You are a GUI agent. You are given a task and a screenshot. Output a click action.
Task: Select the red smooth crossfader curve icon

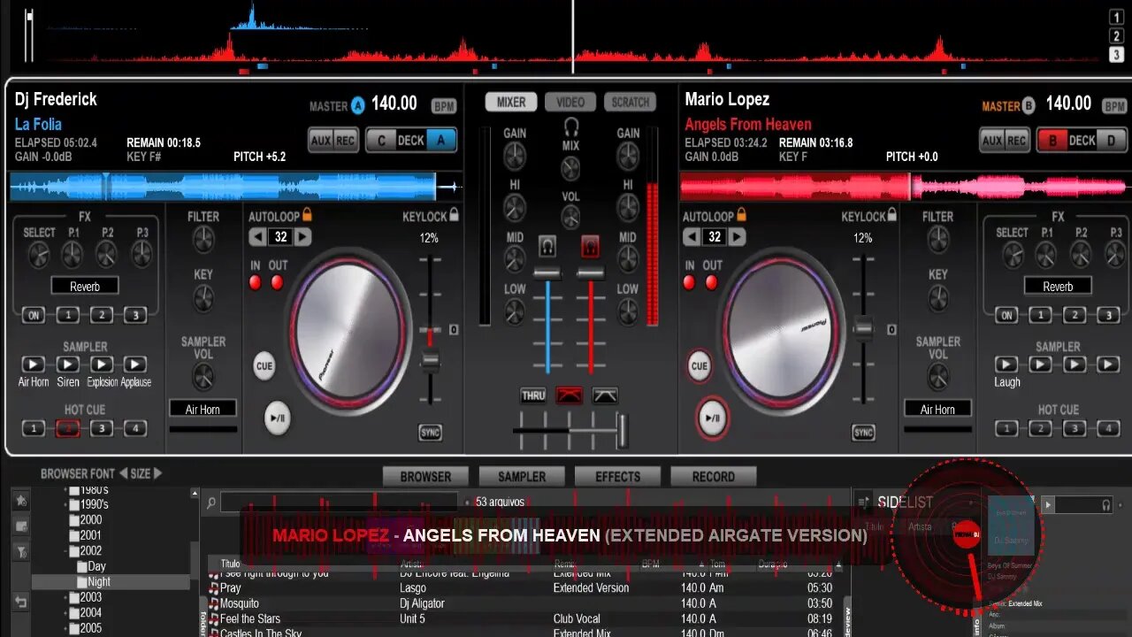[569, 395]
